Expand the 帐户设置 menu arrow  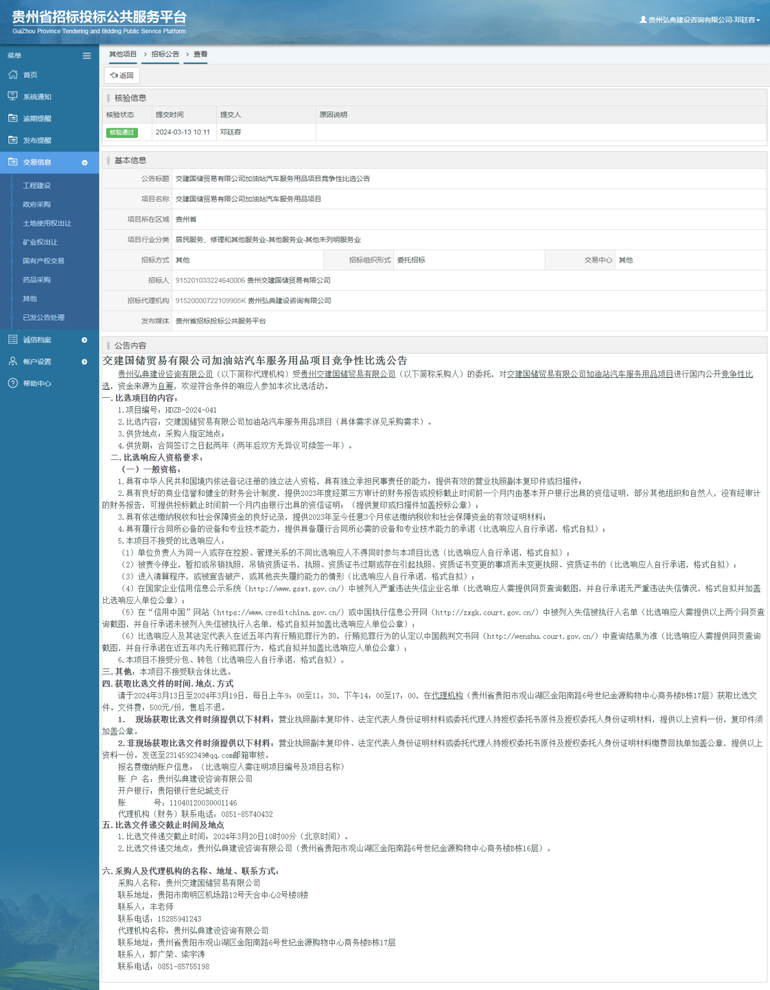(x=84, y=362)
